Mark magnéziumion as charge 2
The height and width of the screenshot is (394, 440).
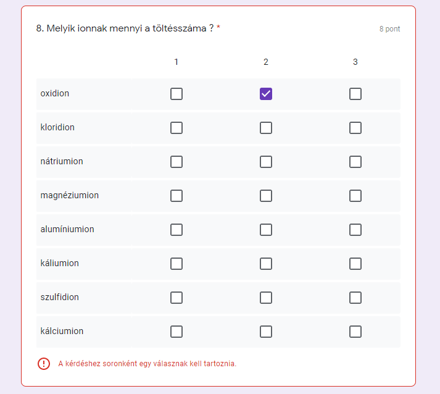coord(266,196)
